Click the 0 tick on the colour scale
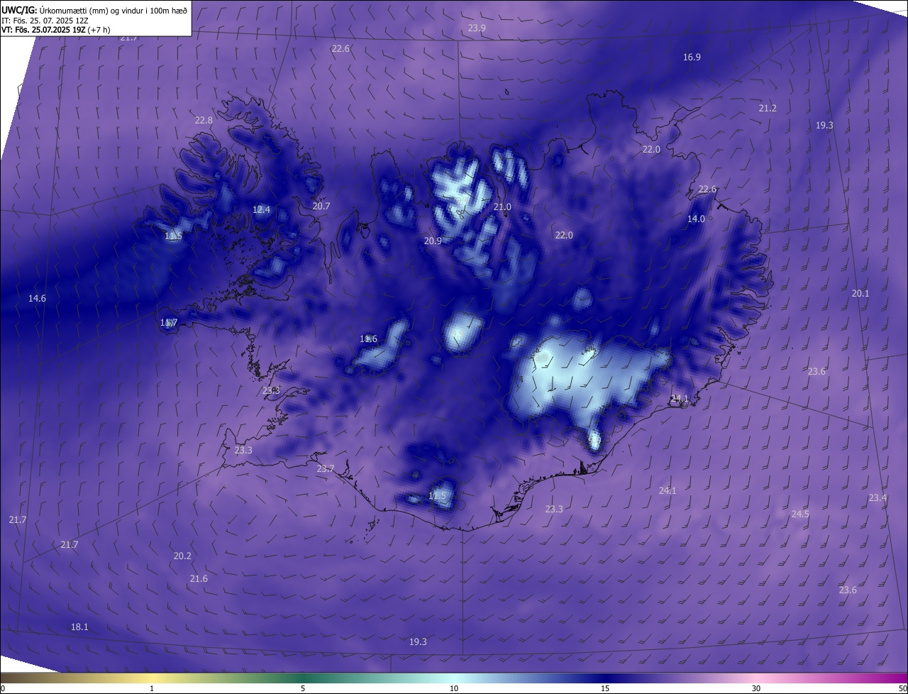908x694 pixels. (x=3, y=688)
